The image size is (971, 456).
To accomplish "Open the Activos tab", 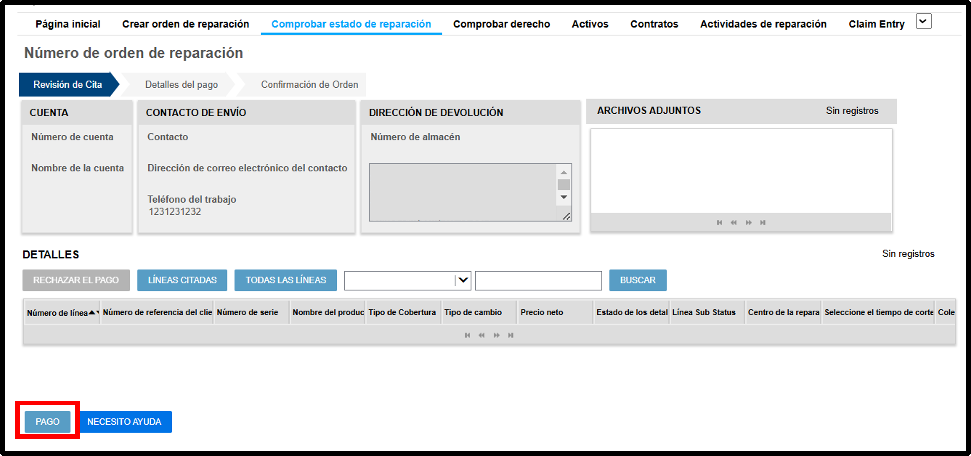I will [590, 24].
